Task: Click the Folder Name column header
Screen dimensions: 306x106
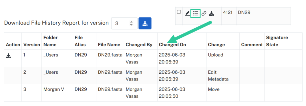Action: click(x=51, y=41)
